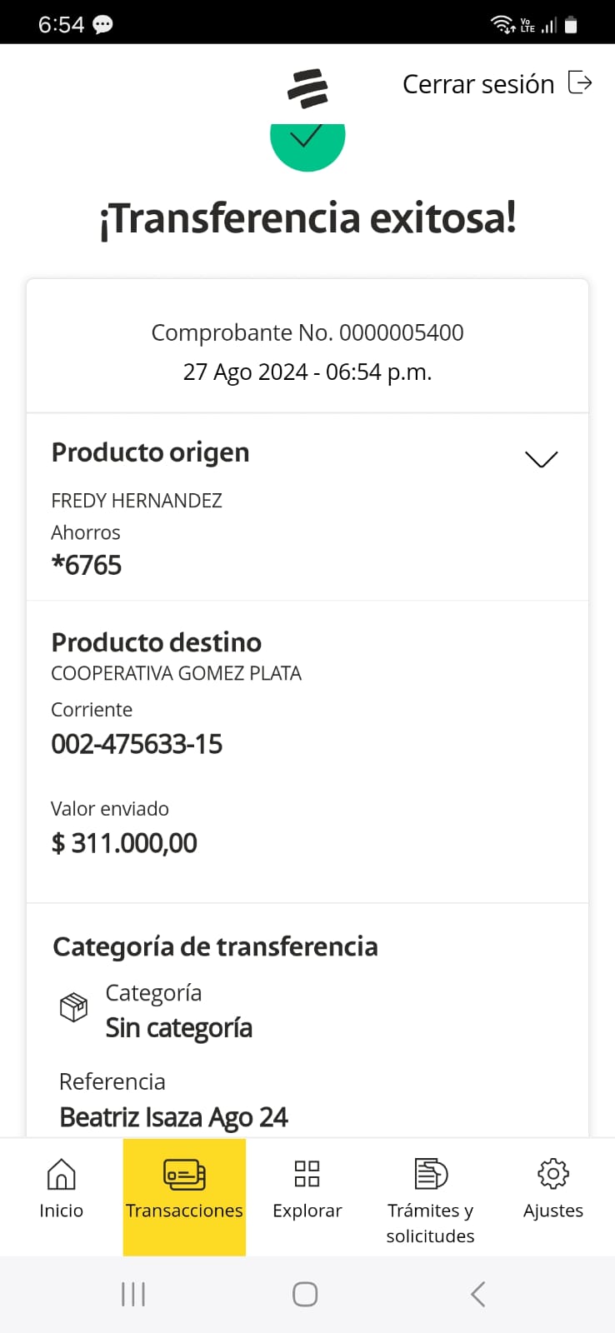Tap the green success checkmark icon

tap(307, 143)
